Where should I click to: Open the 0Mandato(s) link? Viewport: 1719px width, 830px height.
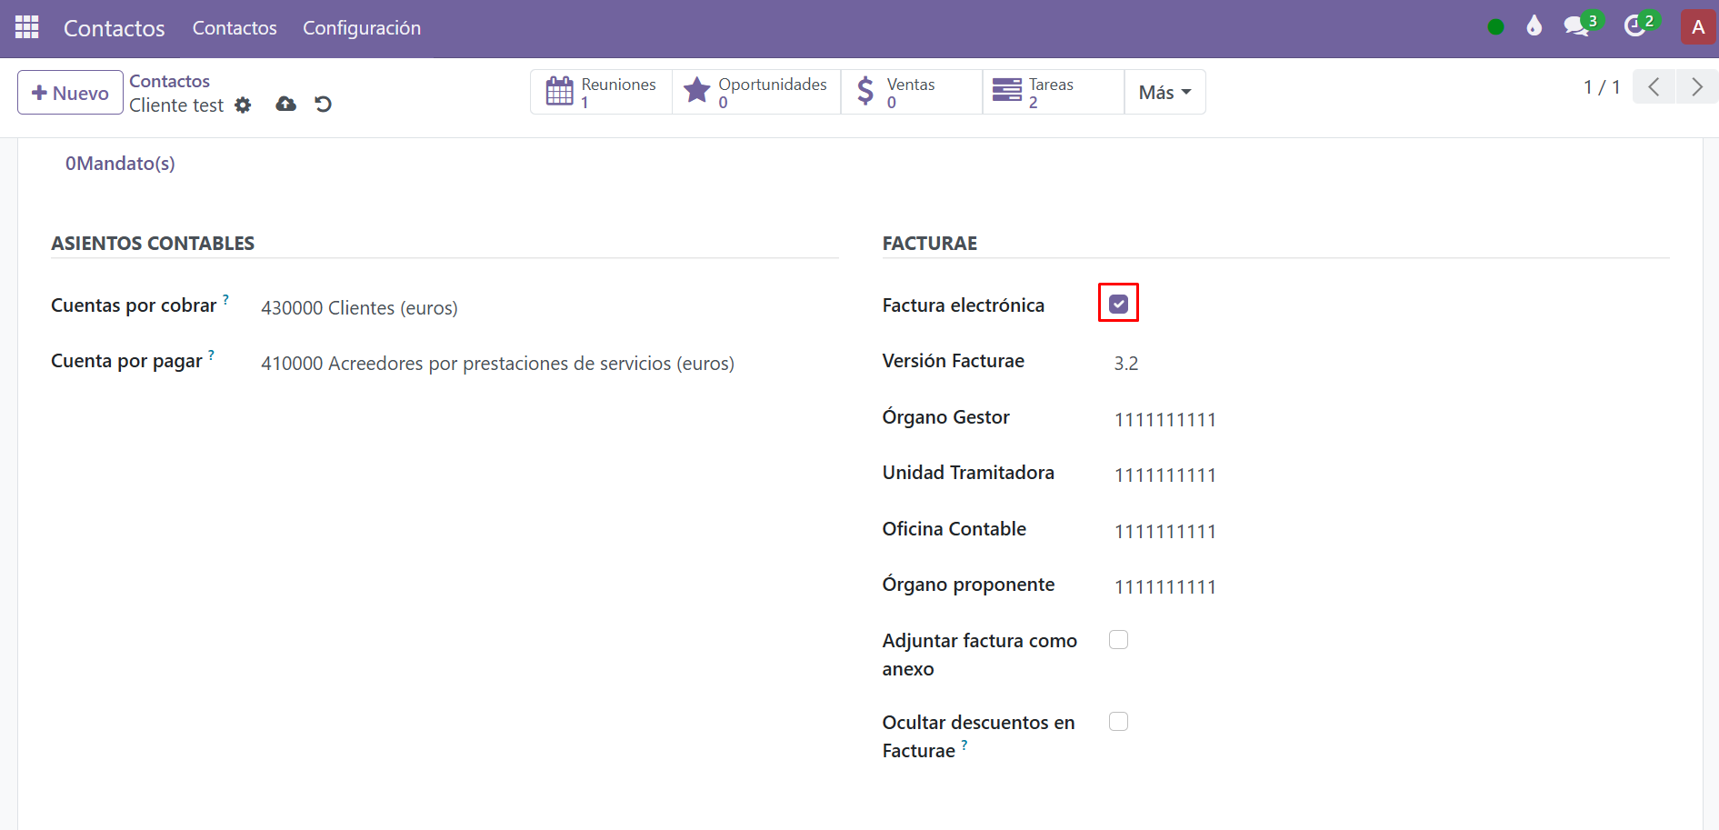click(120, 164)
